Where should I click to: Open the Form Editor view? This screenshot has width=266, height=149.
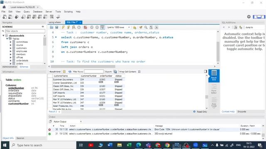click(x=214, y=89)
